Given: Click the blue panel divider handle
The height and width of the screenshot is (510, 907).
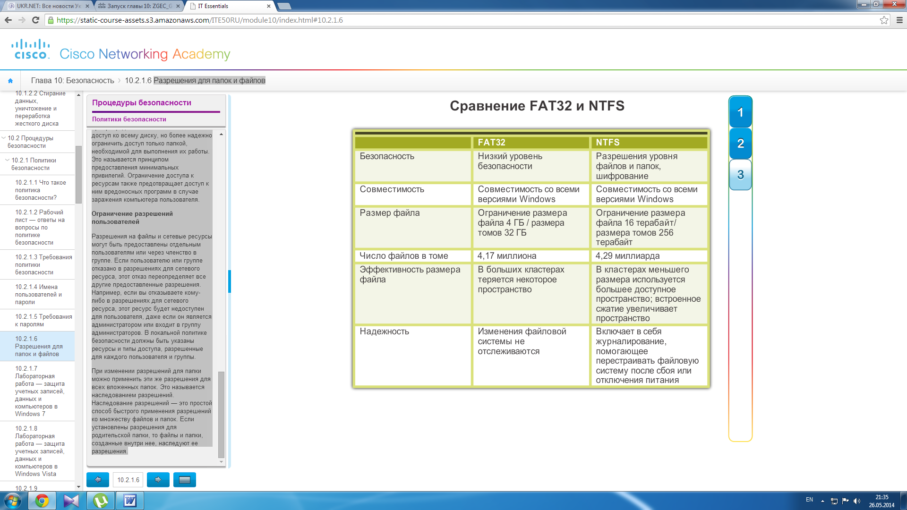Looking at the screenshot, I should (230, 281).
